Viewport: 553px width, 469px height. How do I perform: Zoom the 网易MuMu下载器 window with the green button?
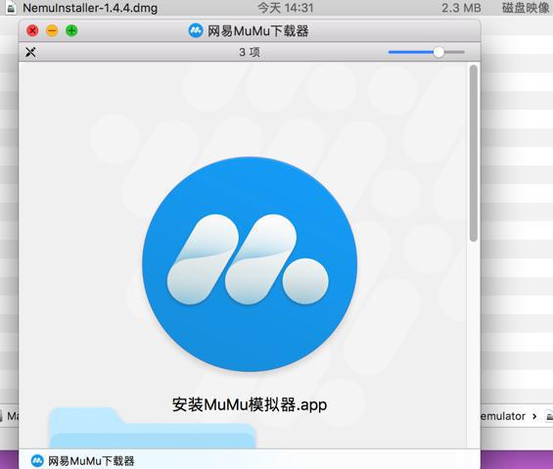71,30
